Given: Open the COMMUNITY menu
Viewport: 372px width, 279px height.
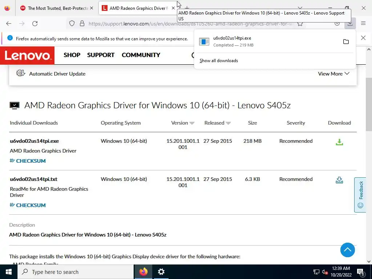Looking at the screenshot, I should click(x=141, y=55).
